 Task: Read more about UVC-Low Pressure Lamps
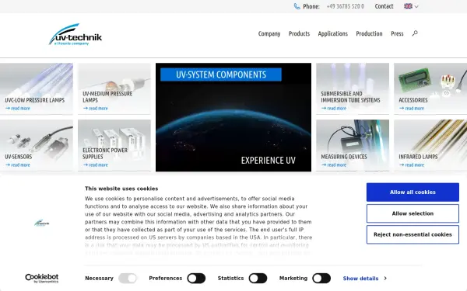[x=18, y=109]
